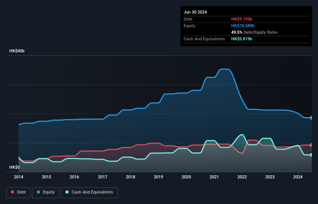Click the blue Equity legend dot

(x=38, y=192)
